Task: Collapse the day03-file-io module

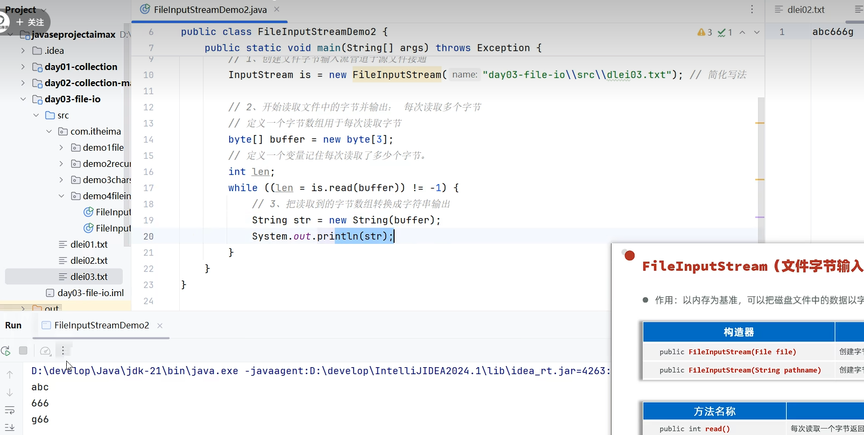Action: pos(23,99)
